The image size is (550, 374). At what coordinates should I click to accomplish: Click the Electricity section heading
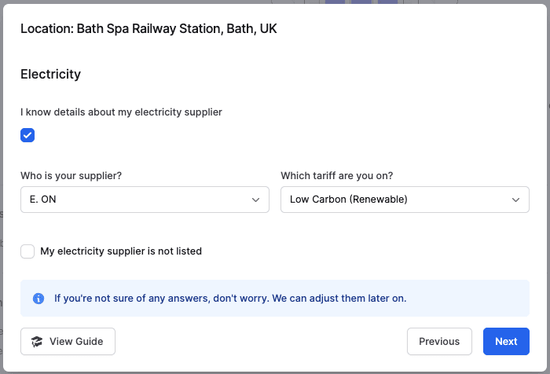click(x=50, y=75)
